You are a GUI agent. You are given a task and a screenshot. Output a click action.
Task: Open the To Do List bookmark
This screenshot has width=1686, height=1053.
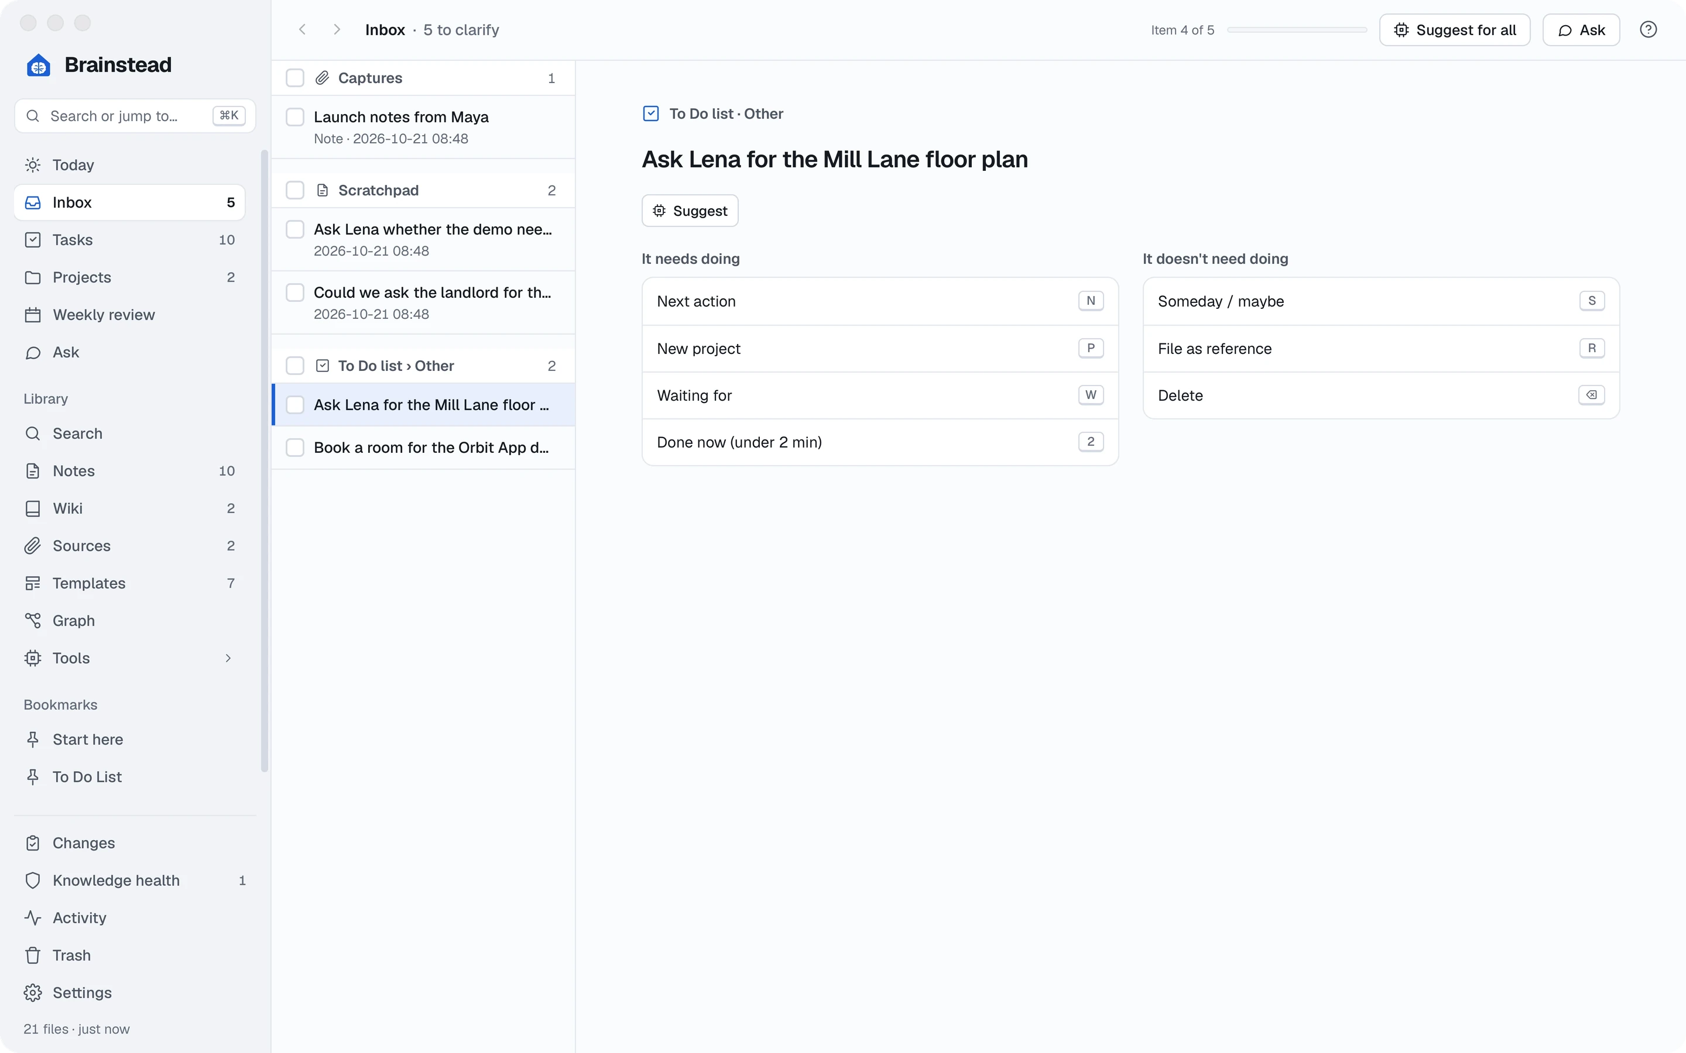coord(129,776)
